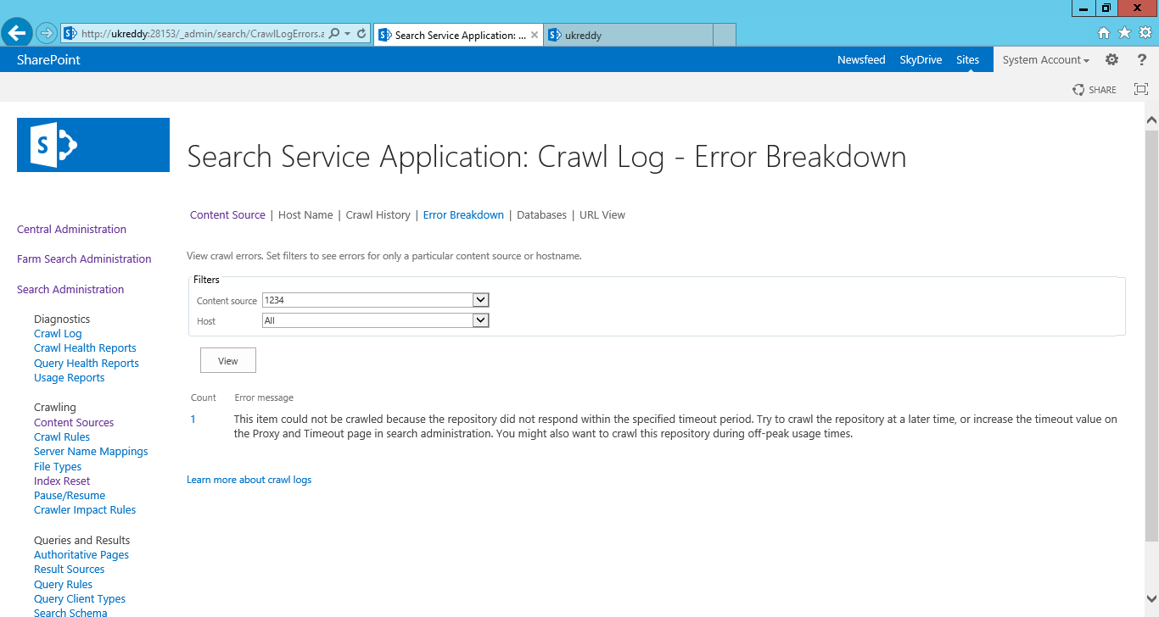This screenshot has width=1159, height=617.
Task: Click the Crawling section heading
Action: coord(55,408)
